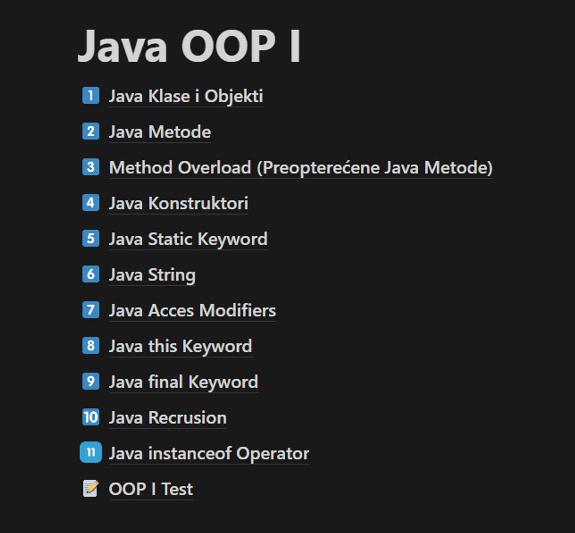Screen dimensions: 575x533
Task: Click the number 1 page icon
Action: 91,96
